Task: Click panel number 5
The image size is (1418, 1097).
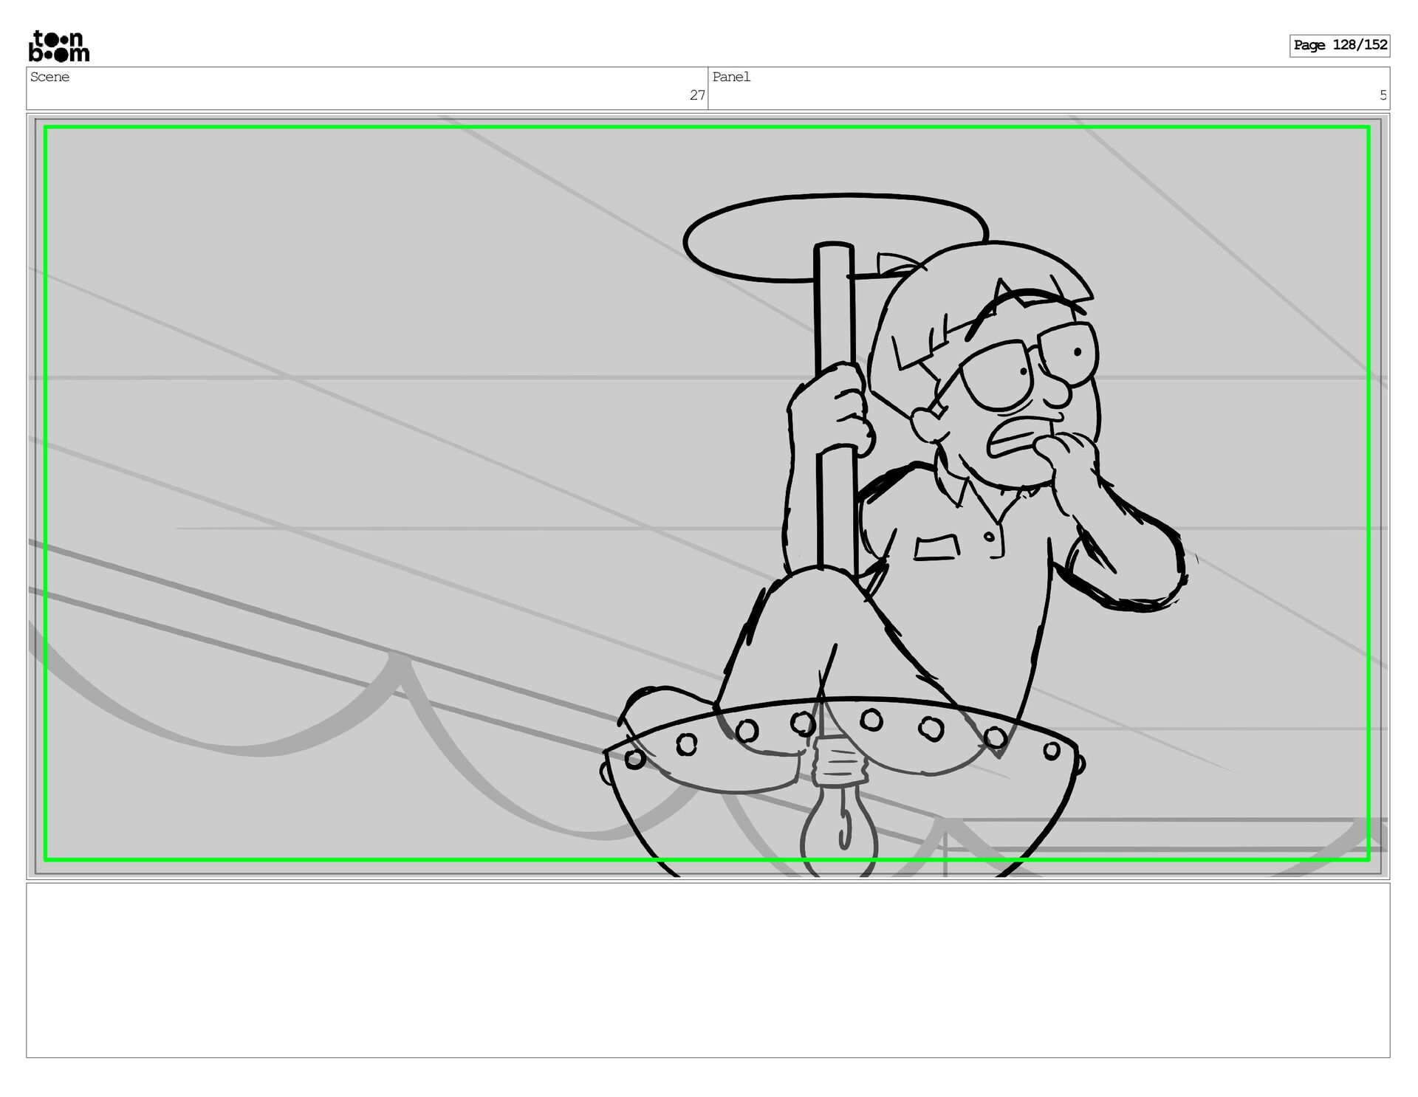Action: (1383, 95)
